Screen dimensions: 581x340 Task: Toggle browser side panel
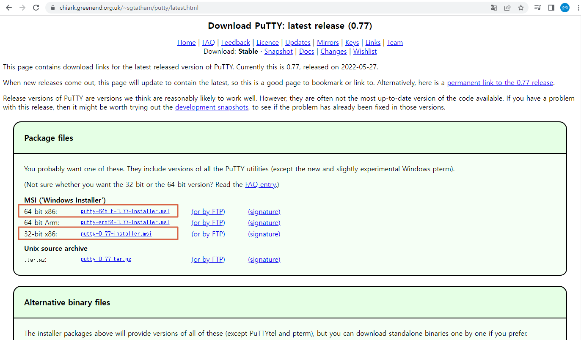551,8
